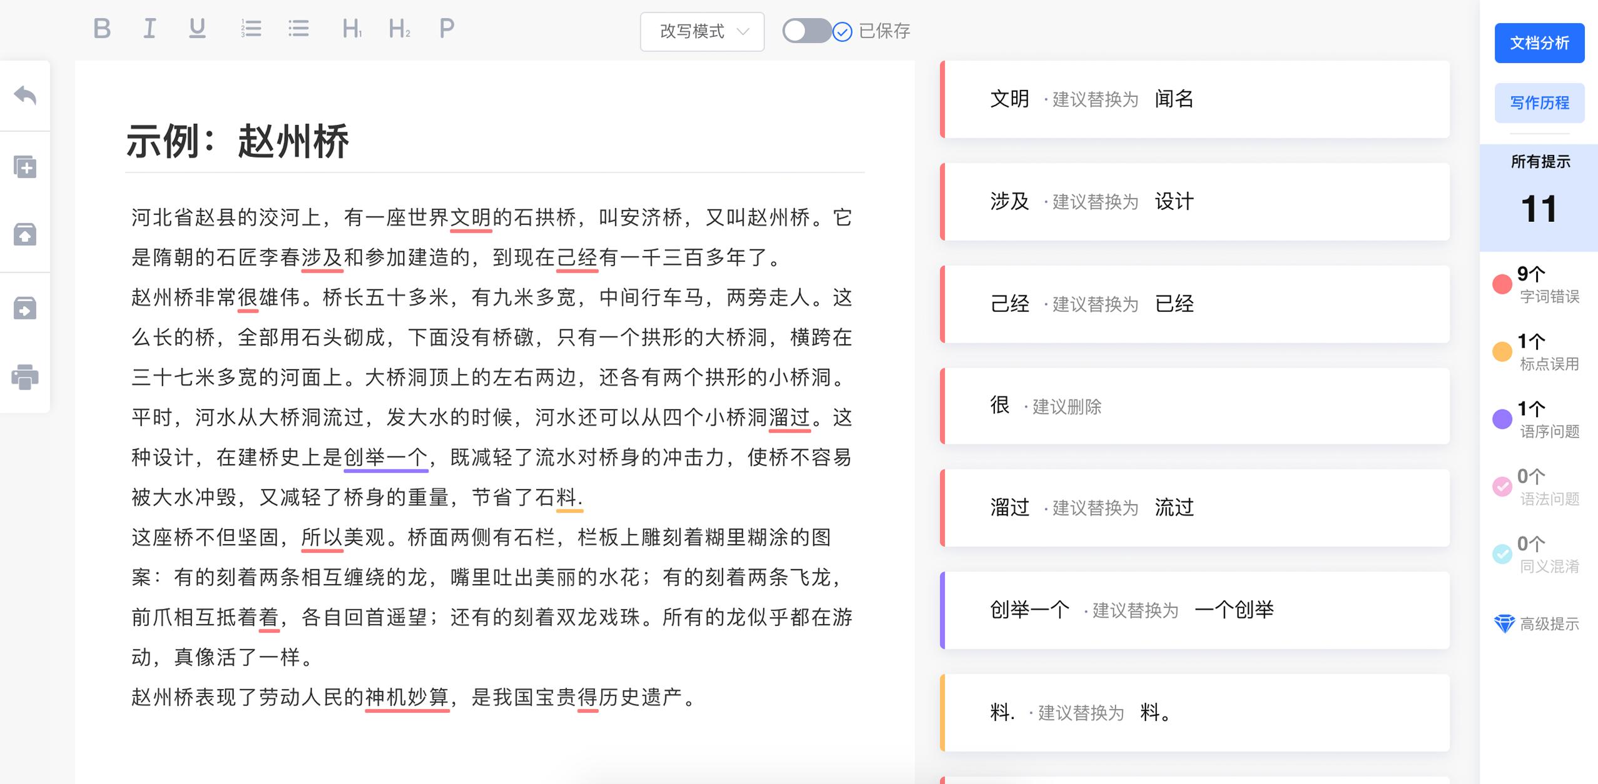
Task: Apply Heading 2 style
Action: coord(399,29)
